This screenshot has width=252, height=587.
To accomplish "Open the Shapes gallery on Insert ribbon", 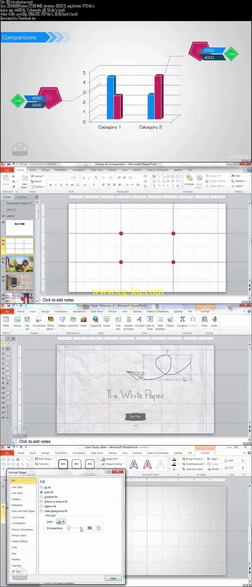I will click(62, 323).
